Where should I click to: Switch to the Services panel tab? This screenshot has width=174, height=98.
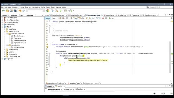(x=14, y=15)
